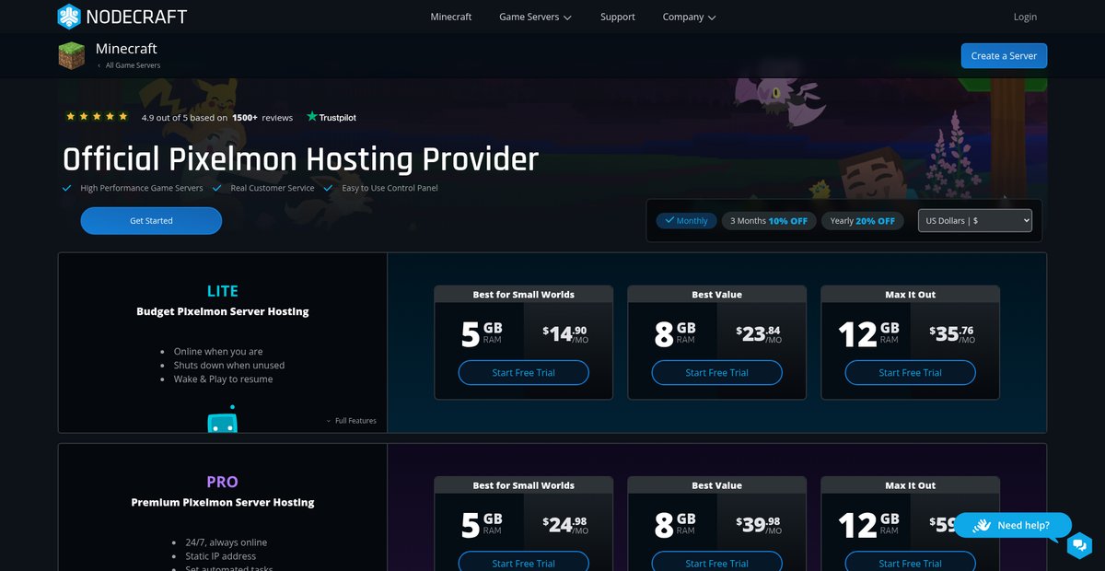The height and width of the screenshot is (571, 1105).
Task: Click the Create a Server button
Action: (1004, 55)
